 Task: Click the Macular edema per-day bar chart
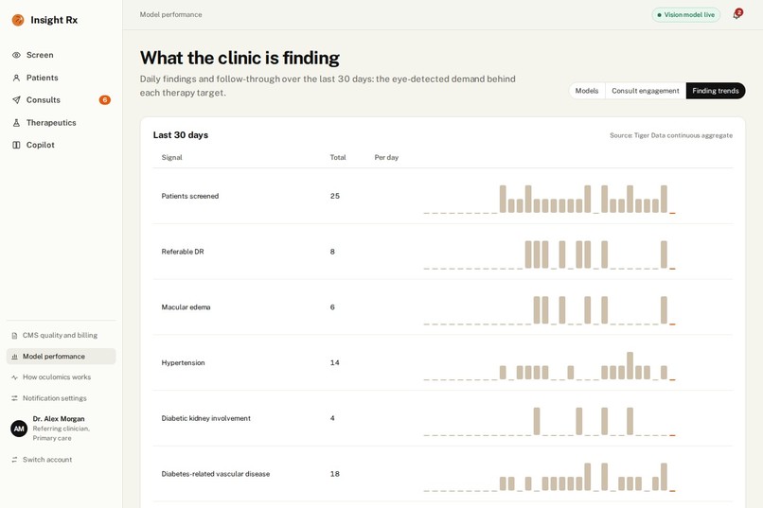click(549, 310)
